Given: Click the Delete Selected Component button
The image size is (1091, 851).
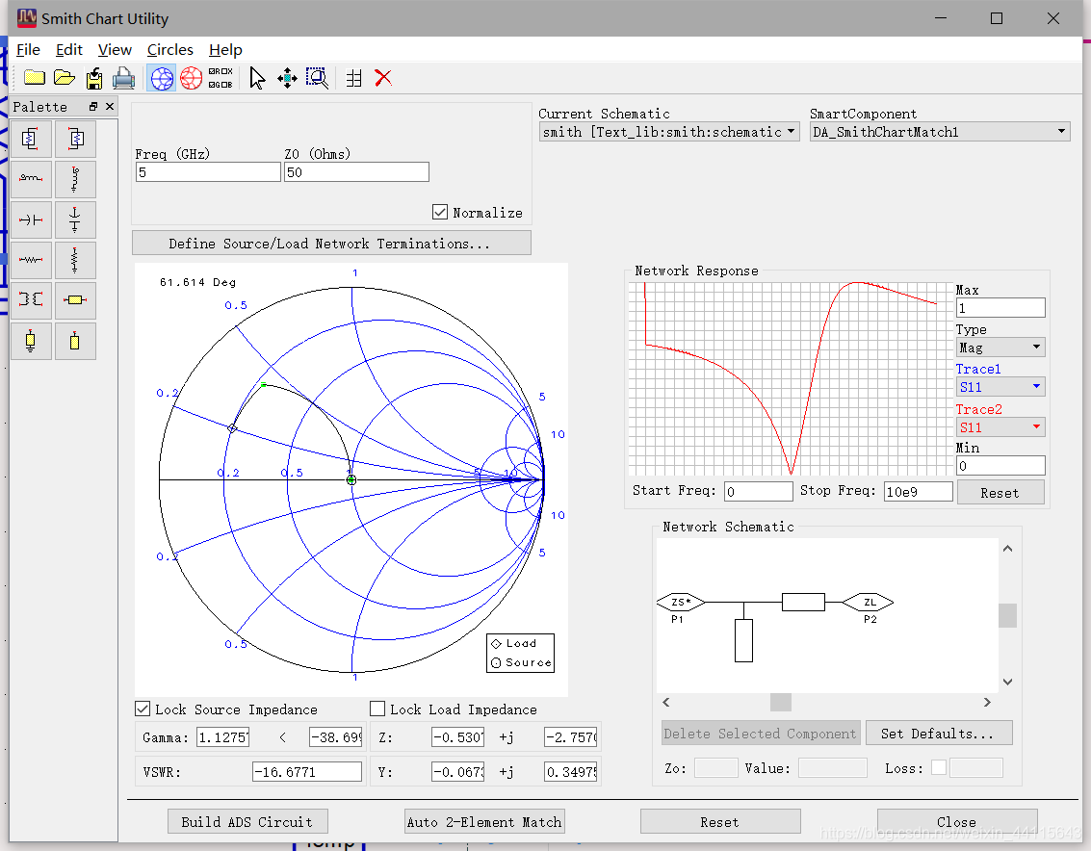Looking at the screenshot, I should pos(761,734).
